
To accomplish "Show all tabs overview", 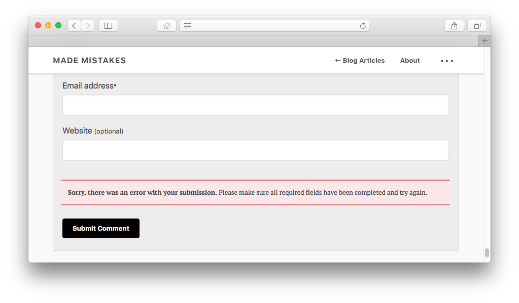I will coord(476,25).
